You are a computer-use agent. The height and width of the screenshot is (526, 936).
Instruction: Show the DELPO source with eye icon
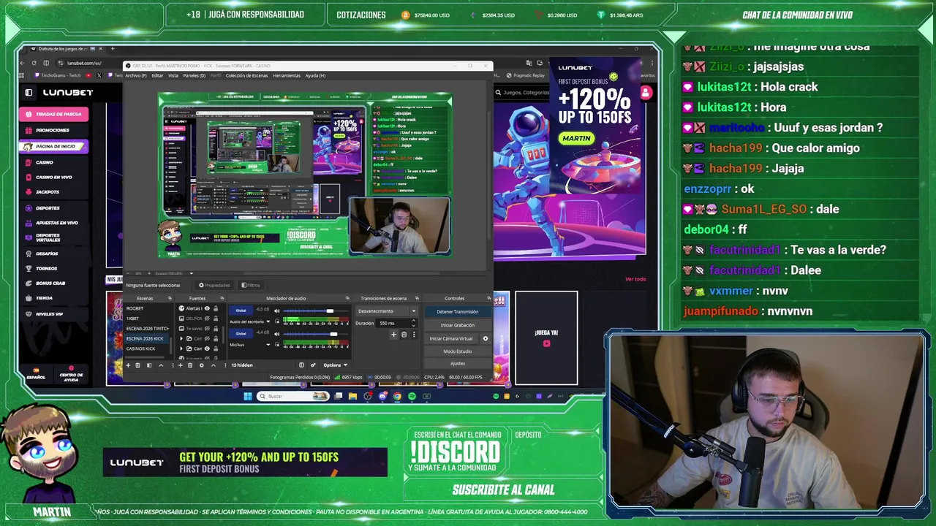pos(207,319)
